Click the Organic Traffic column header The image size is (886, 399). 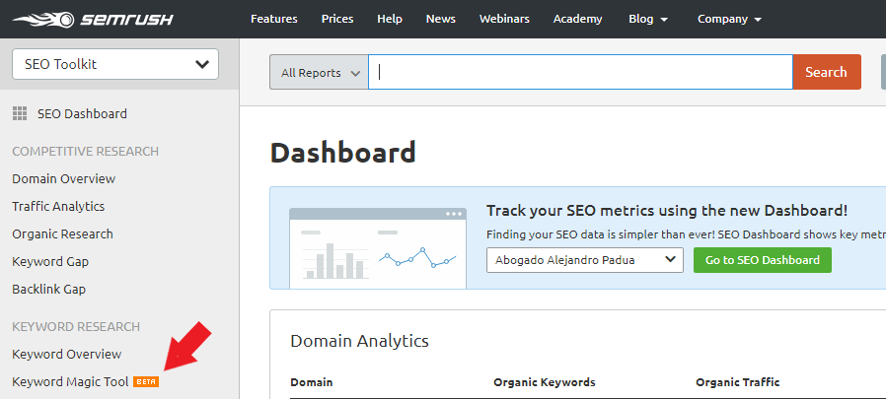[737, 382]
